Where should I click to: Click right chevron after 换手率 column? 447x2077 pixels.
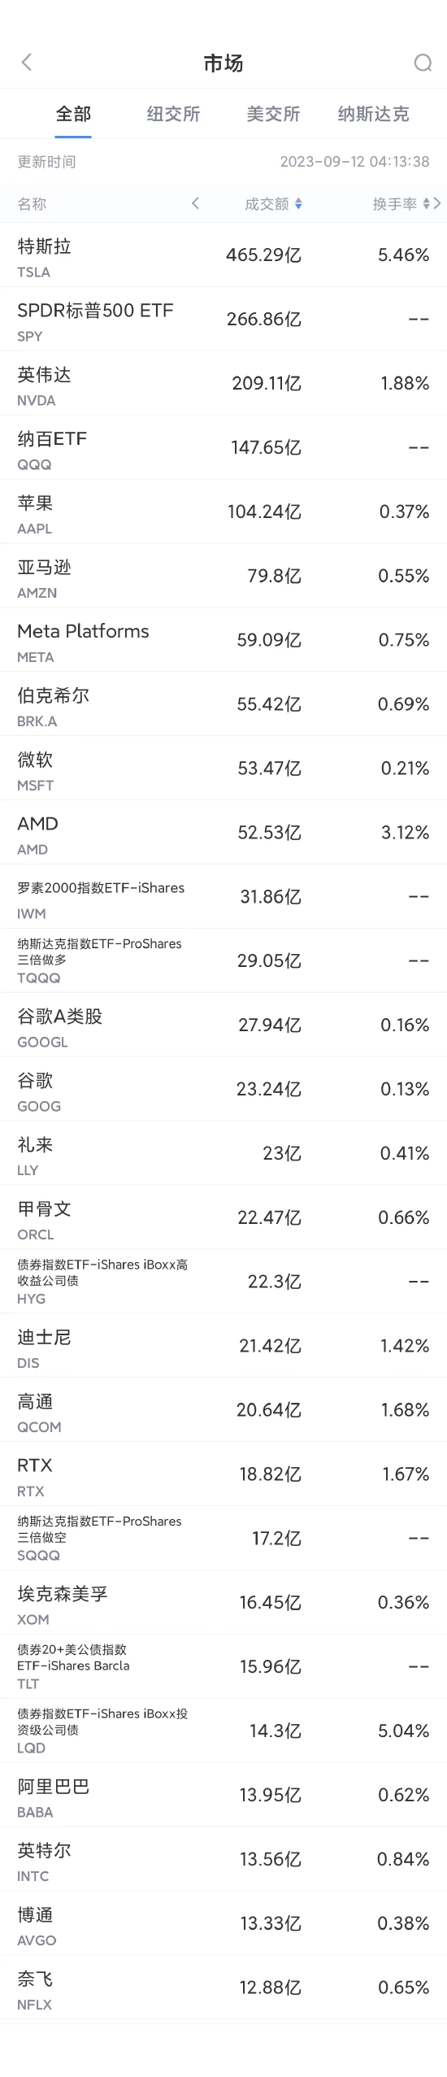(x=437, y=203)
